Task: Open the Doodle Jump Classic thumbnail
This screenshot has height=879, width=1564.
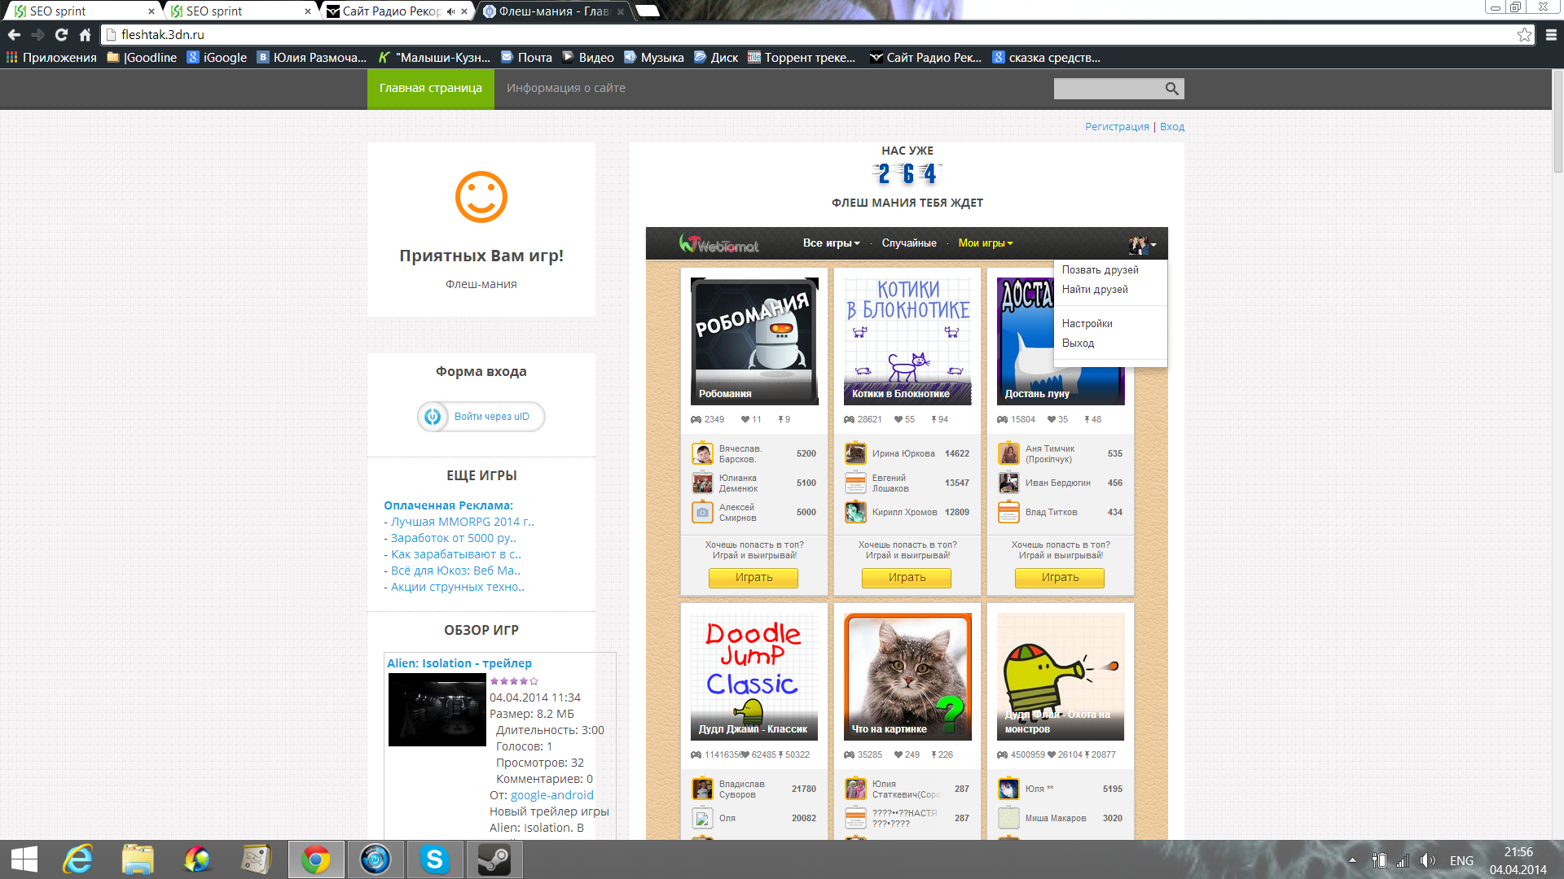Action: pyautogui.click(x=754, y=677)
